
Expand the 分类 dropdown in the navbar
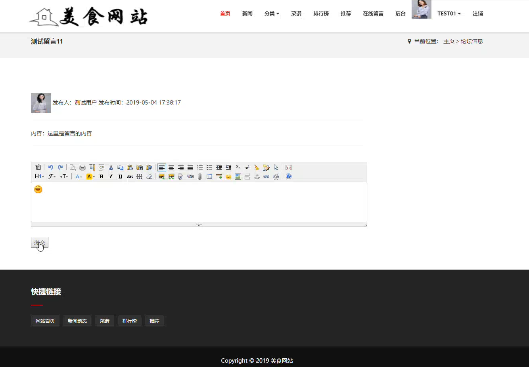click(272, 13)
